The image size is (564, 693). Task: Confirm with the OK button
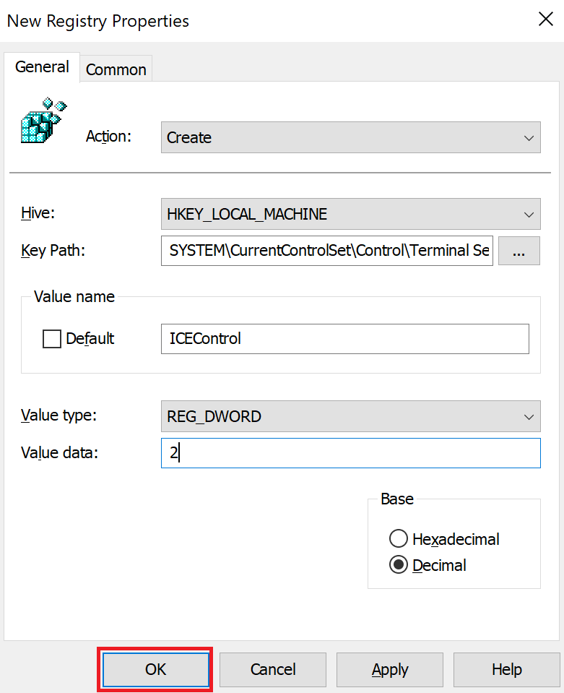[x=155, y=670]
